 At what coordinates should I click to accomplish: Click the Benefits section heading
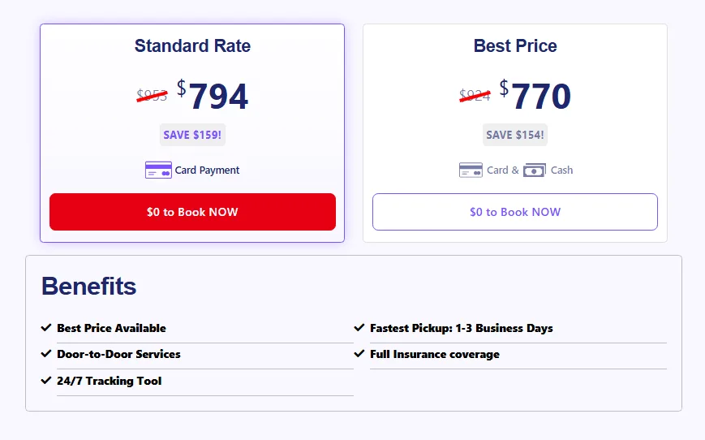[x=88, y=286]
